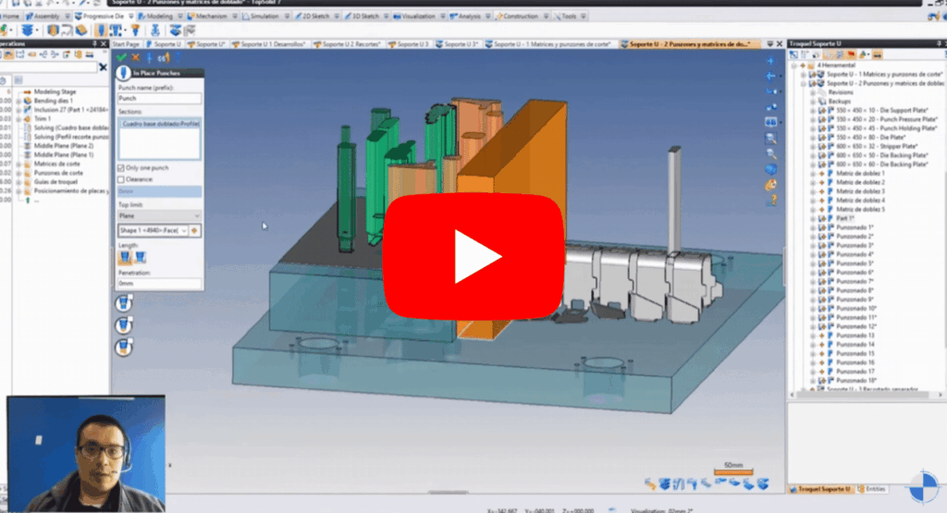The height and width of the screenshot is (513, 947).
Task: Click the second punch option icon below the dialog
Action: (124, 326)
